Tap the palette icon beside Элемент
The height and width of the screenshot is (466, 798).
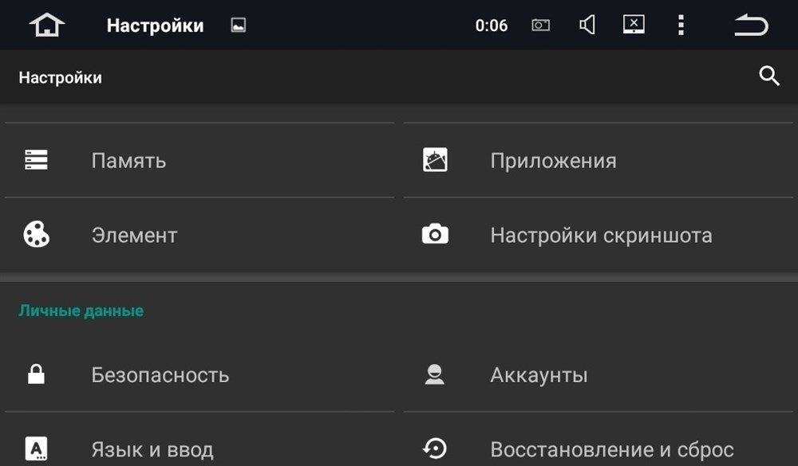pyautogui.click(x=36, y=235)
